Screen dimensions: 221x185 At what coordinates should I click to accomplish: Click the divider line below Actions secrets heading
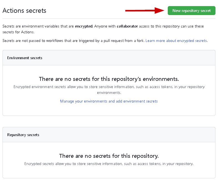[x=109, y=19]
